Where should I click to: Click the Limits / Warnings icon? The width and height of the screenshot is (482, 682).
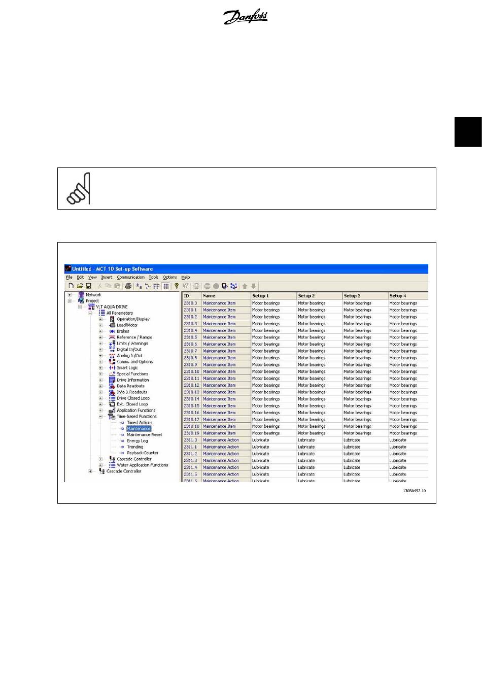(112, 344)
